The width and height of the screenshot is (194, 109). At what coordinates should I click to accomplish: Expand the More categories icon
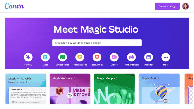coord(166,57)
